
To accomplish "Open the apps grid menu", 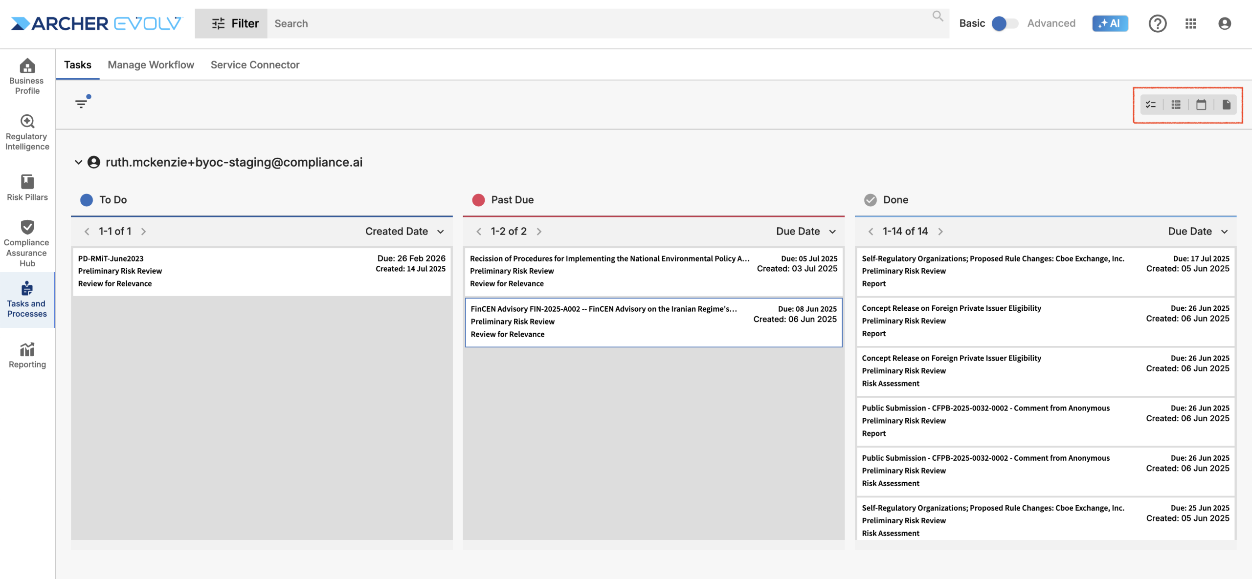I will point(1190,23).
